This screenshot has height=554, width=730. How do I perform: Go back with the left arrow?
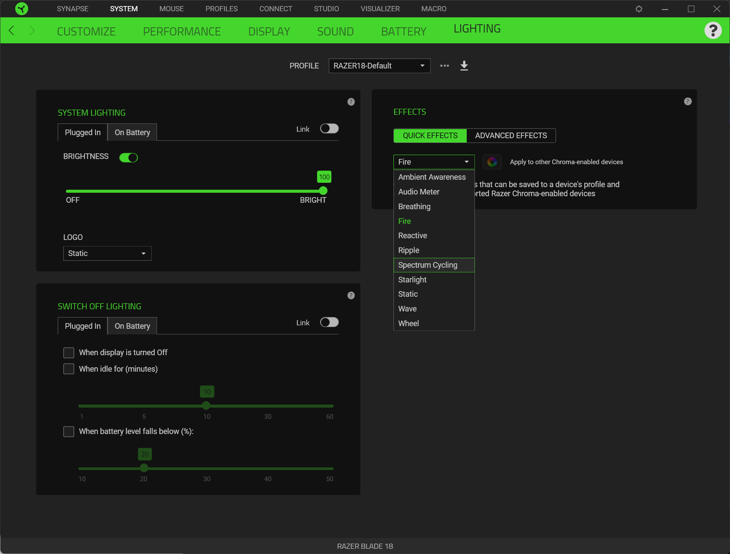(12, 30)
